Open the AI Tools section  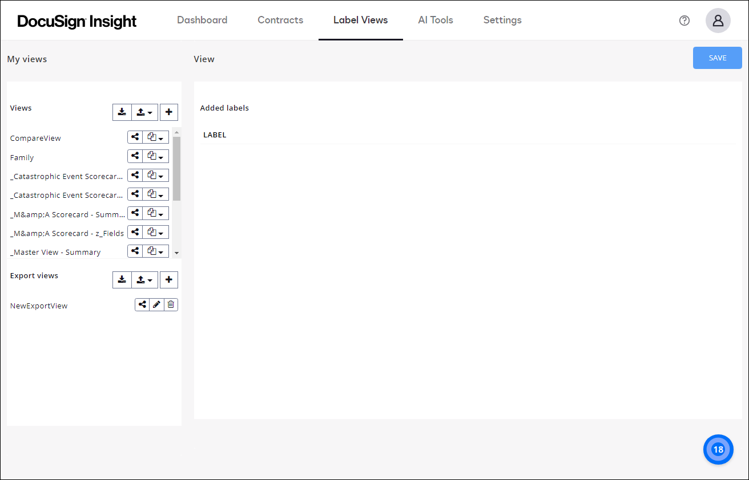(436, 20)
